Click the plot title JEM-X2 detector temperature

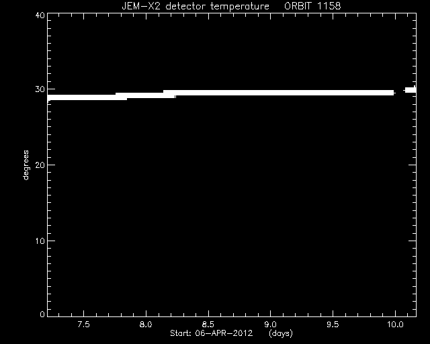point(196,6)
